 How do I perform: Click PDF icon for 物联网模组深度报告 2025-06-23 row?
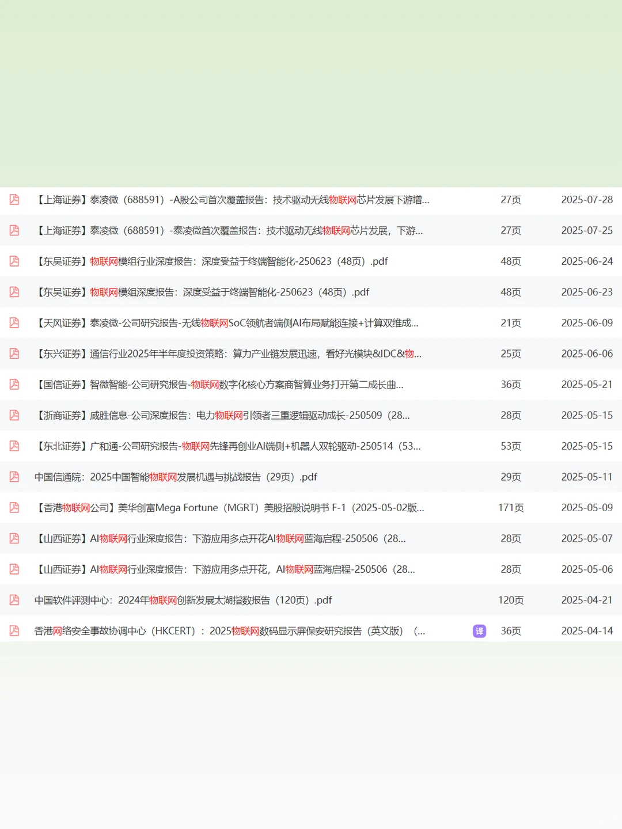[14, 292]
